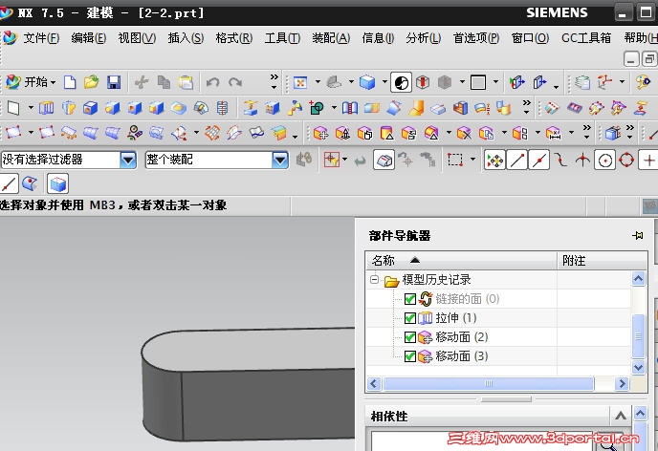
Task: Click the black-and-white circle face analysis icon
Action: 401,82
